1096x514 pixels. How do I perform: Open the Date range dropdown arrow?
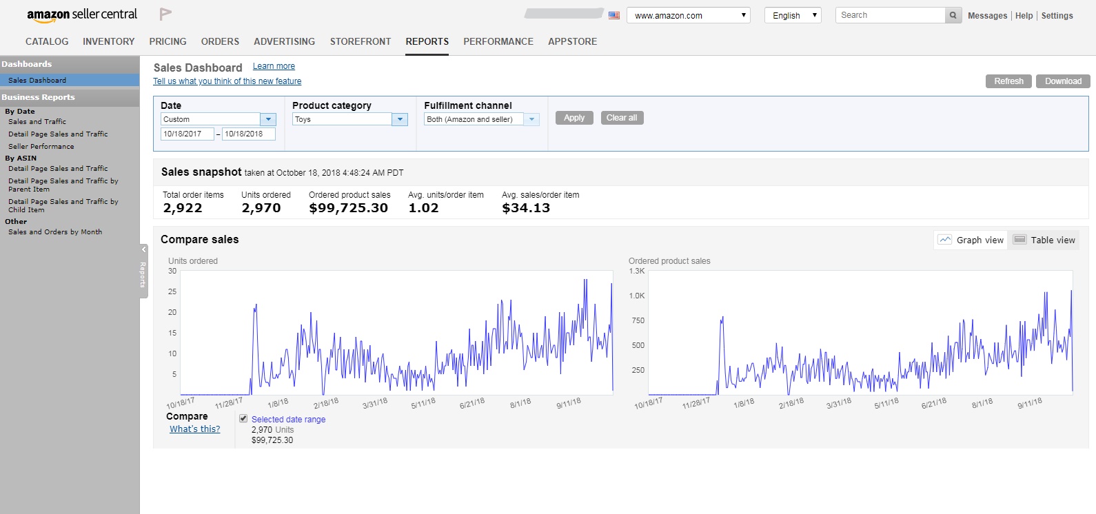(x=269, y=119)
